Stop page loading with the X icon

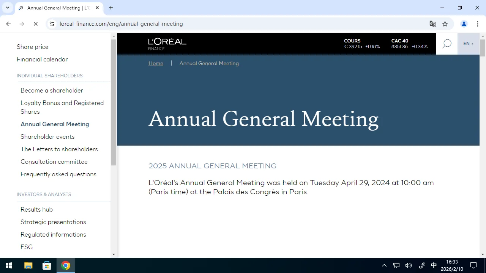pos(36,24)
